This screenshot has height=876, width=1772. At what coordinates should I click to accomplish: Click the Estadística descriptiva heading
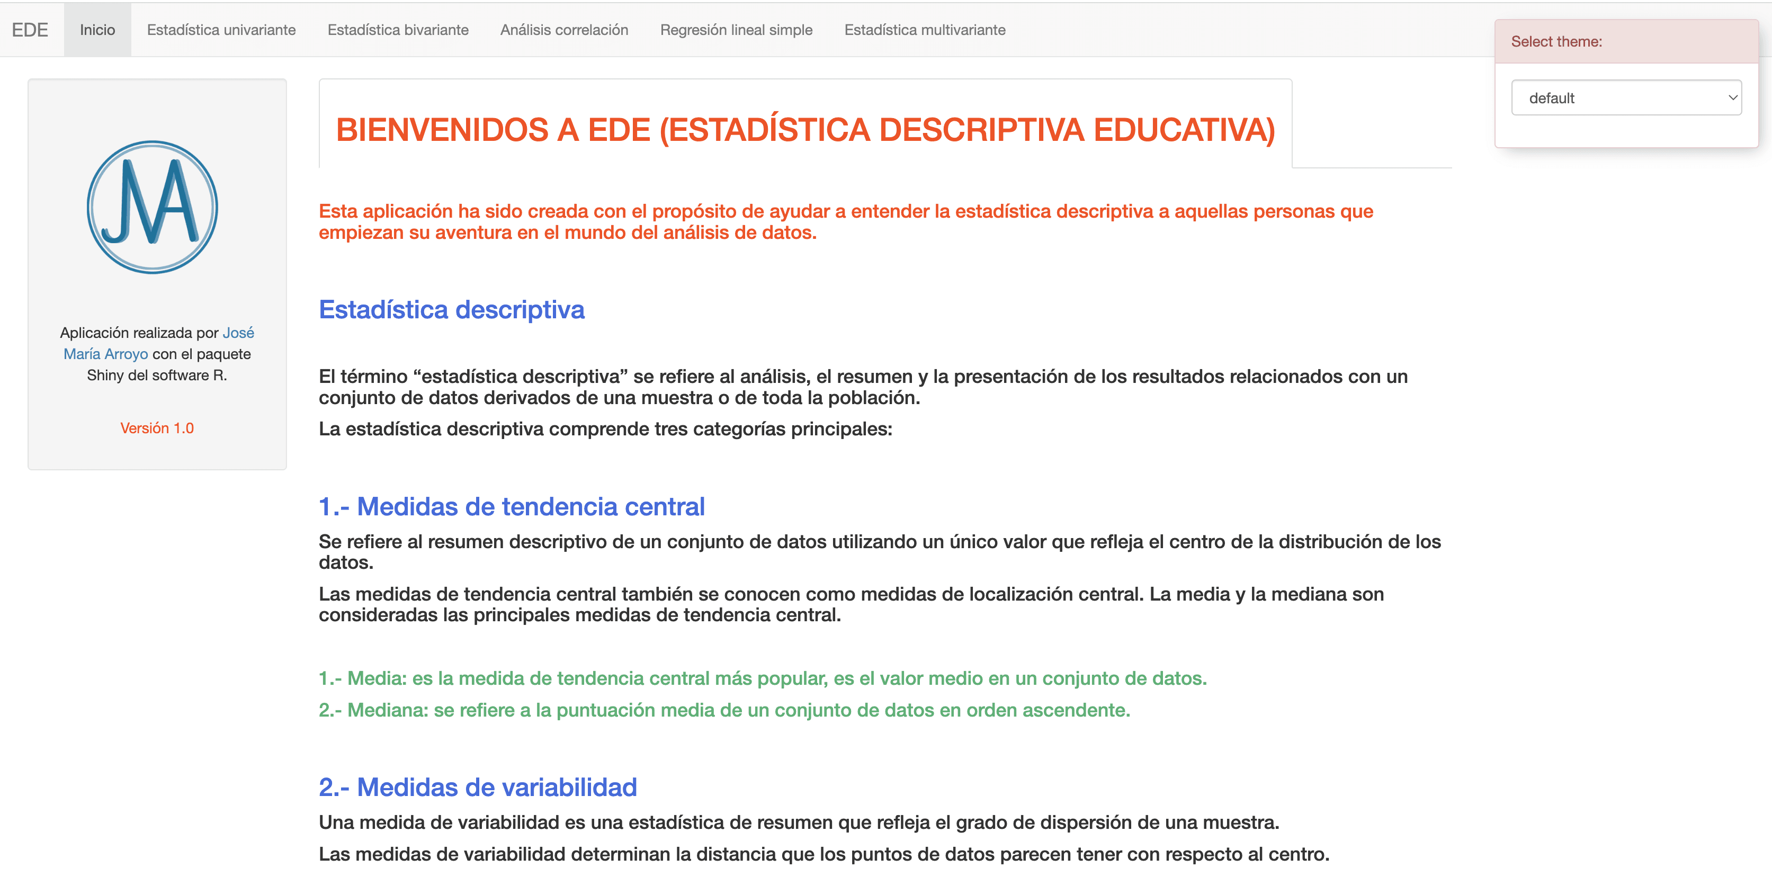[x=451, y=310]
